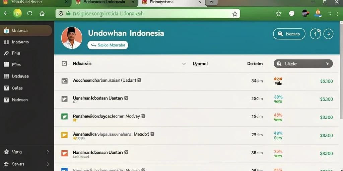343x171 pixels.
Task: Click the 43% Vers status
Action: 278,117
